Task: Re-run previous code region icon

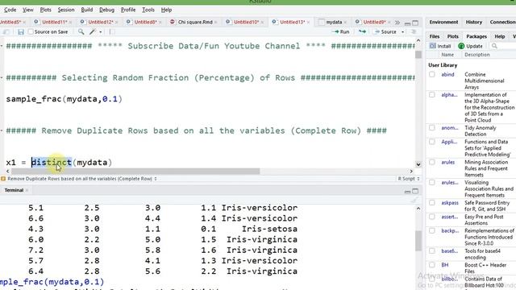Action: [x=362, y=32]
